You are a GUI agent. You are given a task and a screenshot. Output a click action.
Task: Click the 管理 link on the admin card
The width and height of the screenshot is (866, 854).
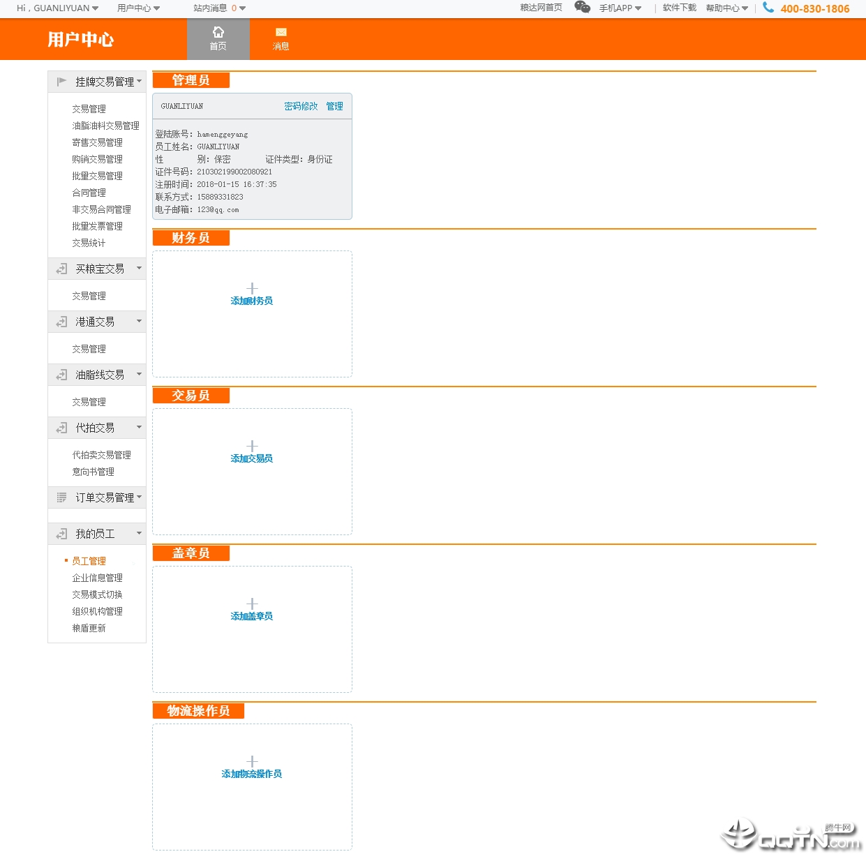point(334,106)
